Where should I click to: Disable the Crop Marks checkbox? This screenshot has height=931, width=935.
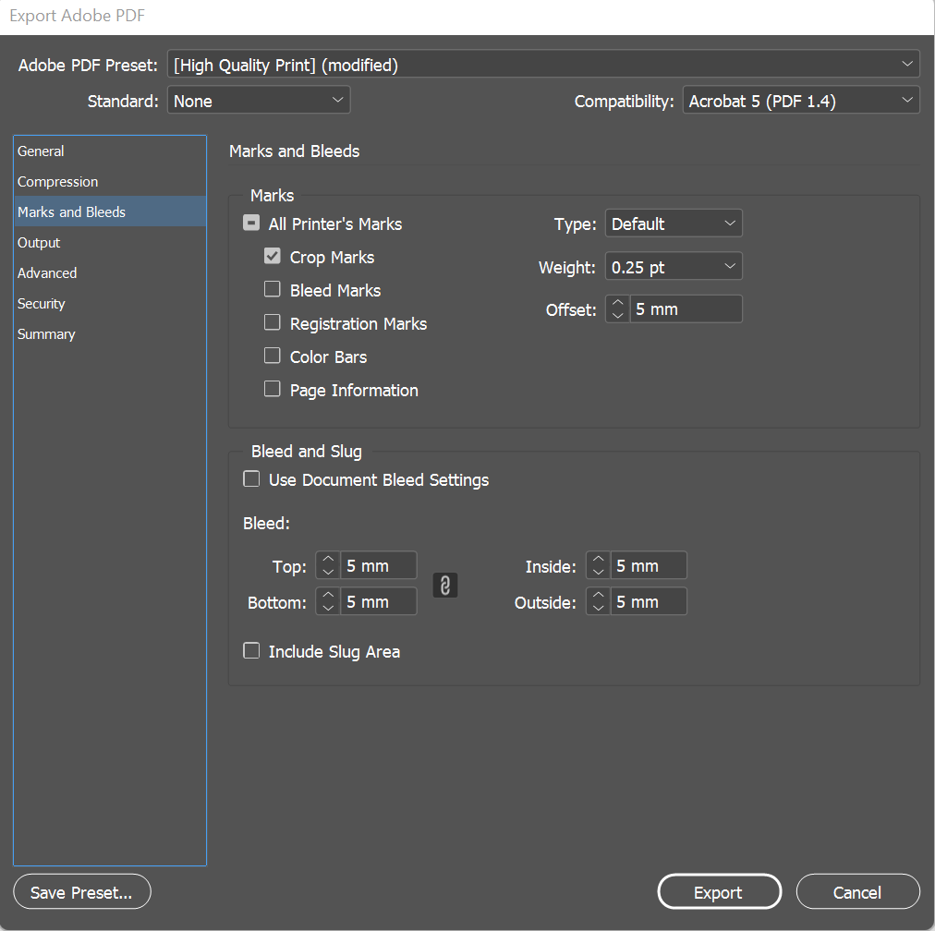click(x=273, y=257)
